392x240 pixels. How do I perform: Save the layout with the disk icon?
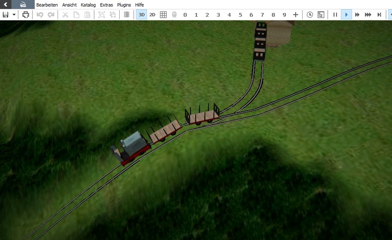[6, 15]
